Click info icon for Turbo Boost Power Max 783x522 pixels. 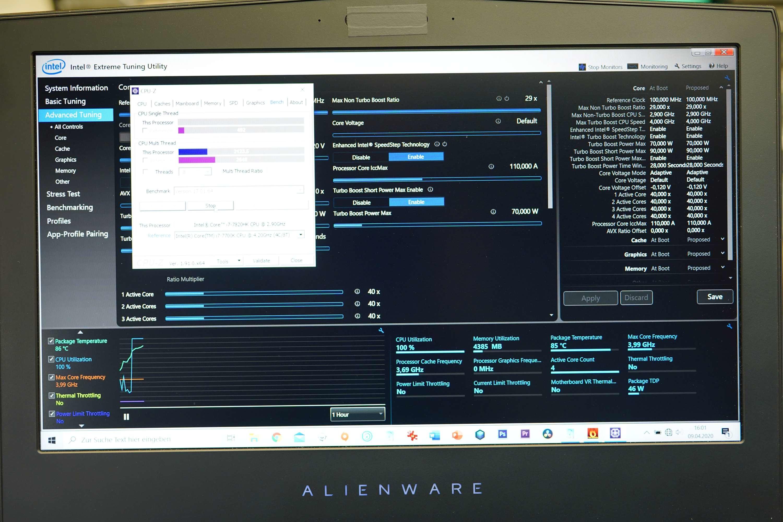point(493,212)
